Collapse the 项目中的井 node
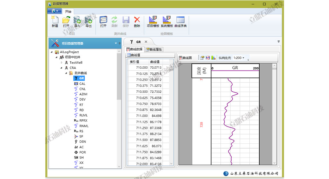This screenshot has height=179, width=329. 57,57
